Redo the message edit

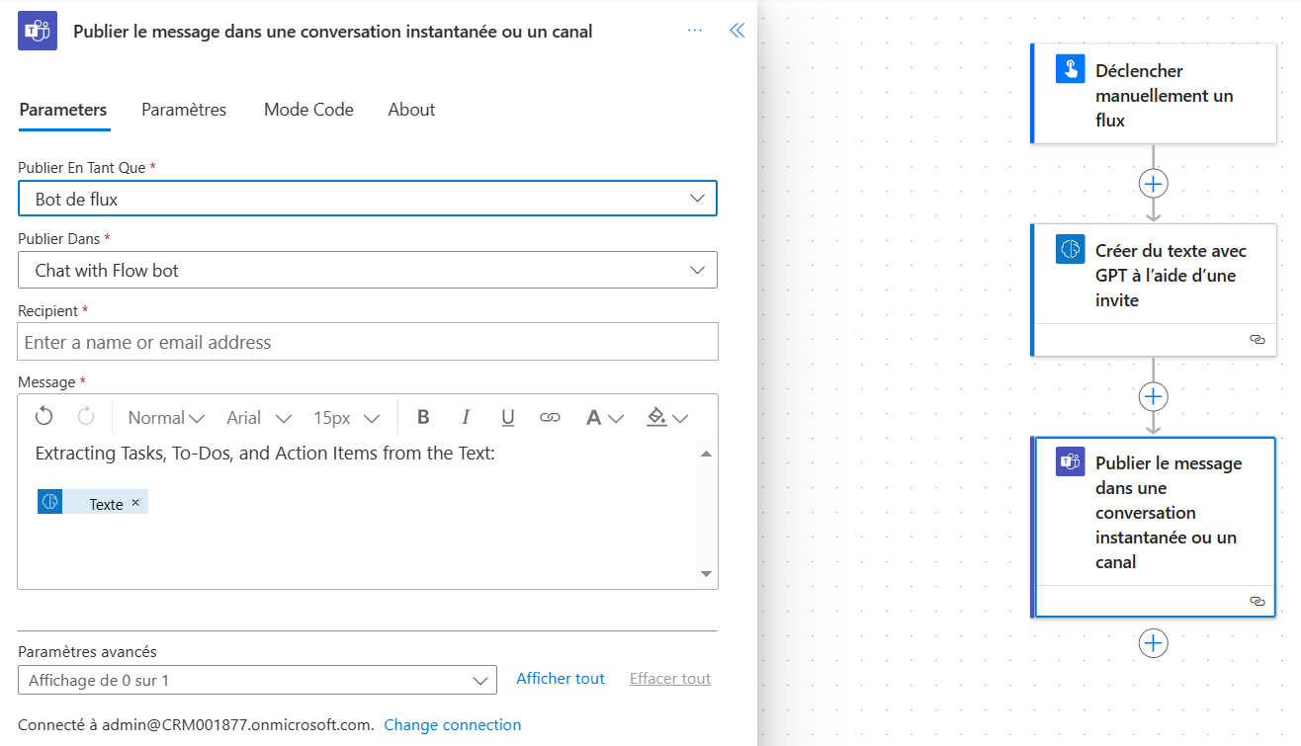point(86,417)
